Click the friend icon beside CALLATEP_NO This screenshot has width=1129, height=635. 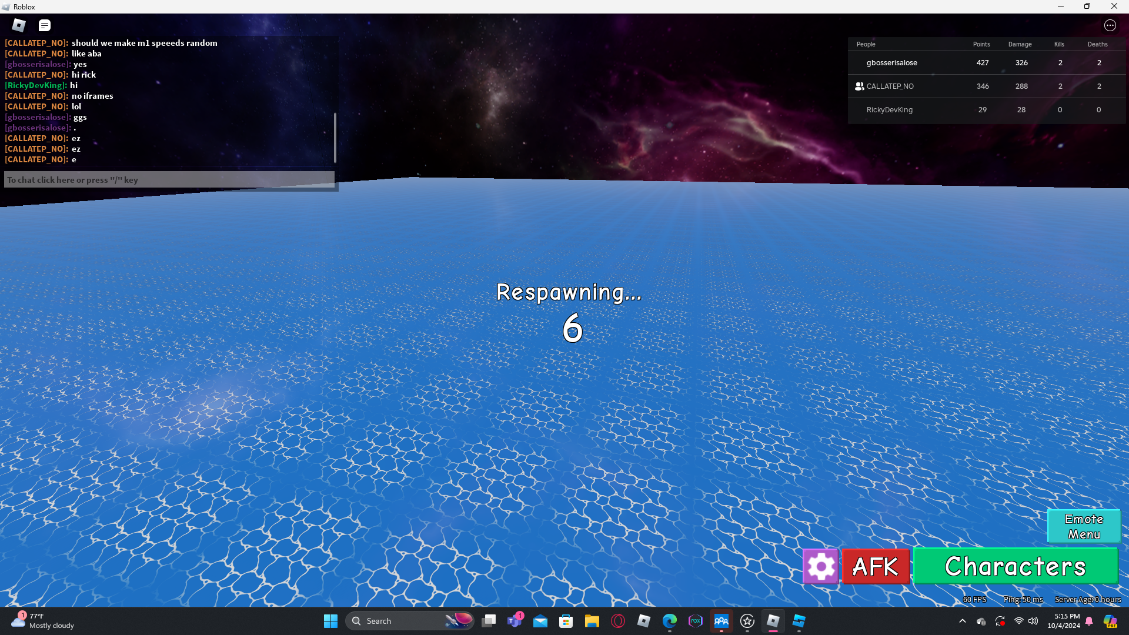[859, 86]
